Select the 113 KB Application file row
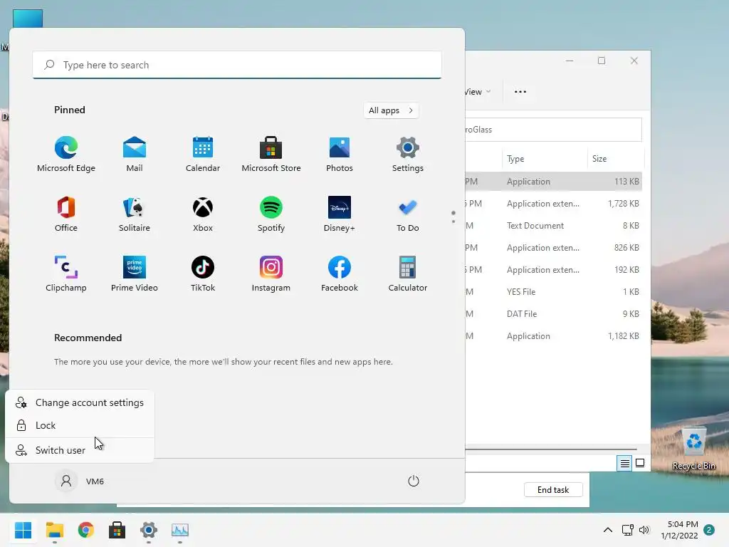729x547 pixels. point(553,182)
